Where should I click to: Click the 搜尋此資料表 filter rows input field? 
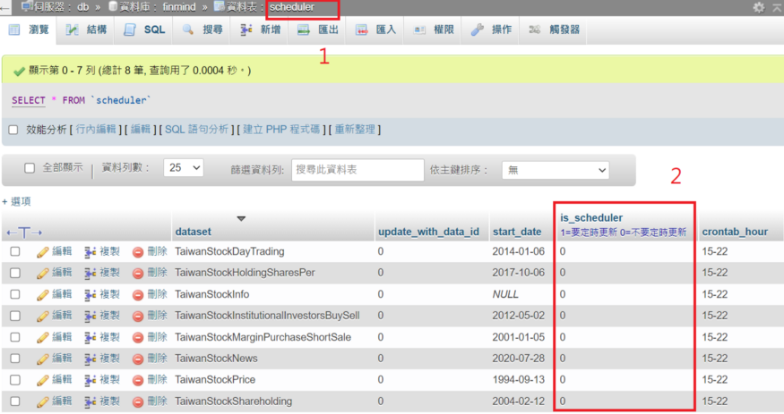click(x=357, y=169)
